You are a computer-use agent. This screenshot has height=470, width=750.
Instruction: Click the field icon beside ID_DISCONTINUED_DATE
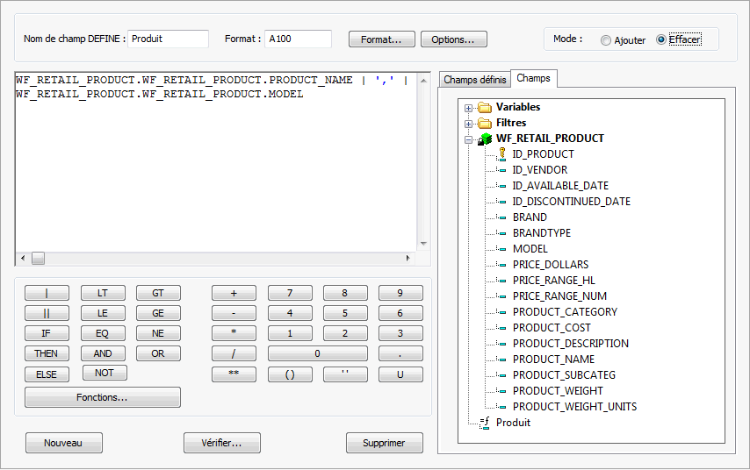pos(501,202)
